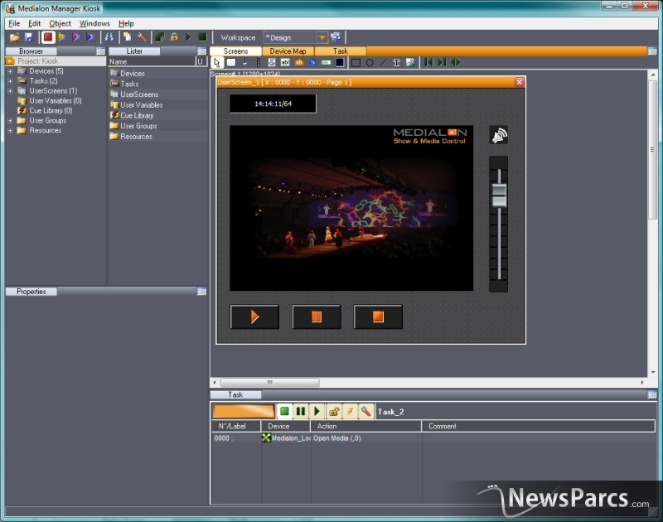Select the circle shape tool
The height and width of the screenshot is (522, 663).
tap(370, 63)
